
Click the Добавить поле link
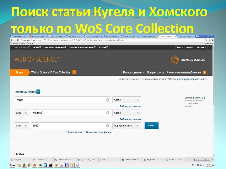74,132
